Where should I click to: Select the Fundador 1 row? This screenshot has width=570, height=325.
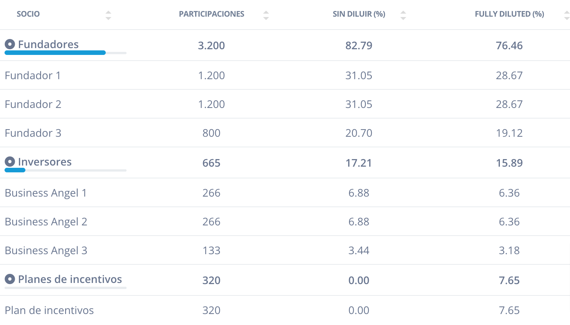(285, 75)
